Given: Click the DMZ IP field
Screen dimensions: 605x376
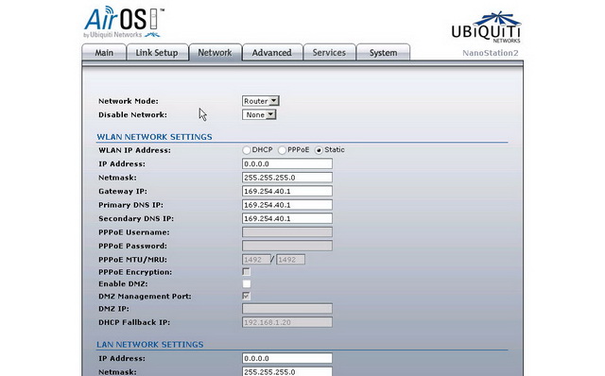Looking at the screenshot, I should coord(287,309).
